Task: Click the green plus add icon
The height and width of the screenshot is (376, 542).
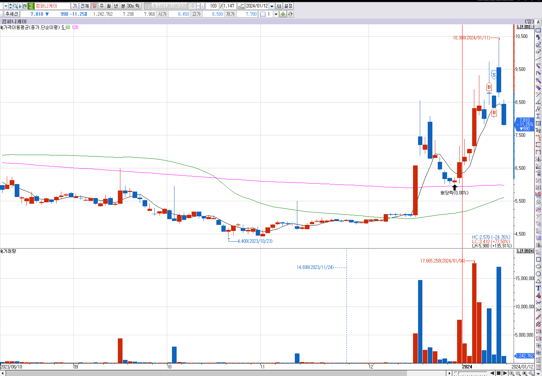Action: [283, 14]
